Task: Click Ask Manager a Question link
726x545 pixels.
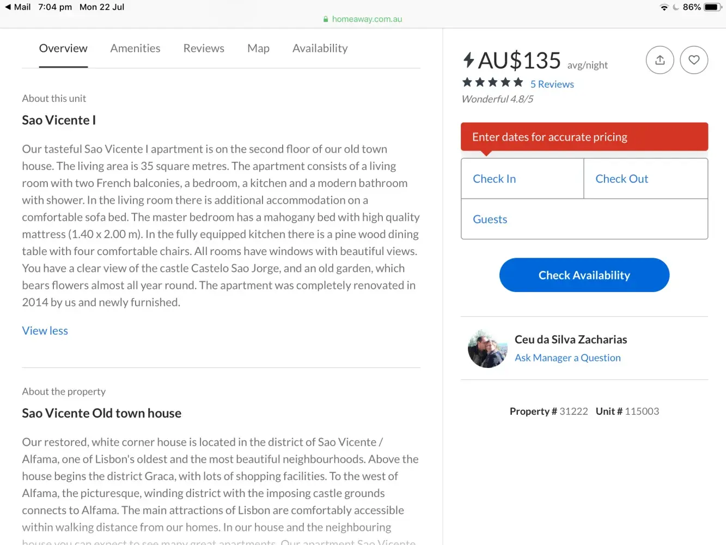Action: pos(568,358)
